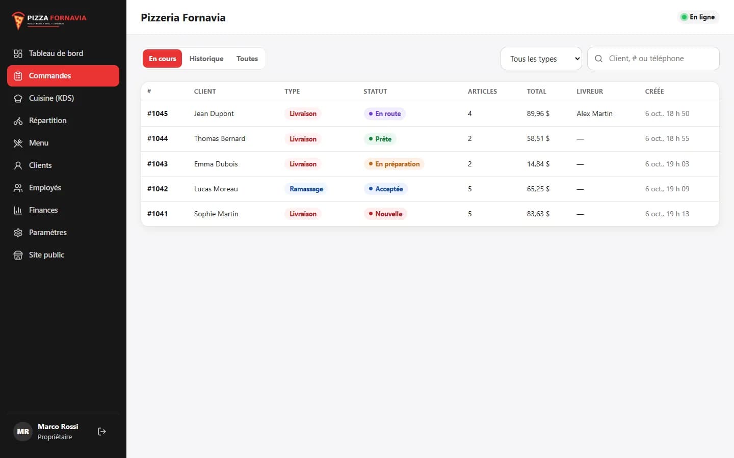Viewport: 734px width, 458px height.
Task: Open Tableau de bord dashboard icon
Action: point(18,53)
